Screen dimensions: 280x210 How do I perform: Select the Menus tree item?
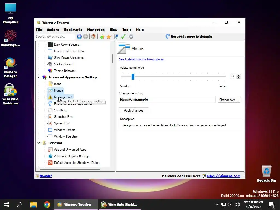[59, 90]
